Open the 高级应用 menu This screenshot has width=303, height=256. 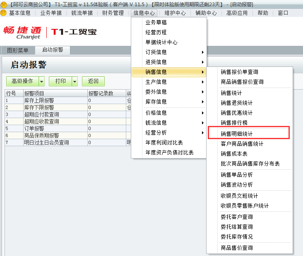tap(237, 13)
